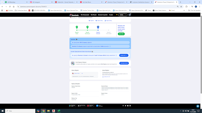202x113 pixels.
Task: Expand the Profilim dropdown
Action: pos(123,15)
